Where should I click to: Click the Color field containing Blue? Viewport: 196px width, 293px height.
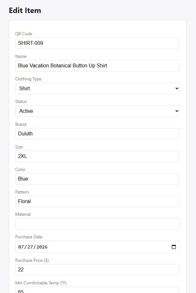(x=97, y=179)
